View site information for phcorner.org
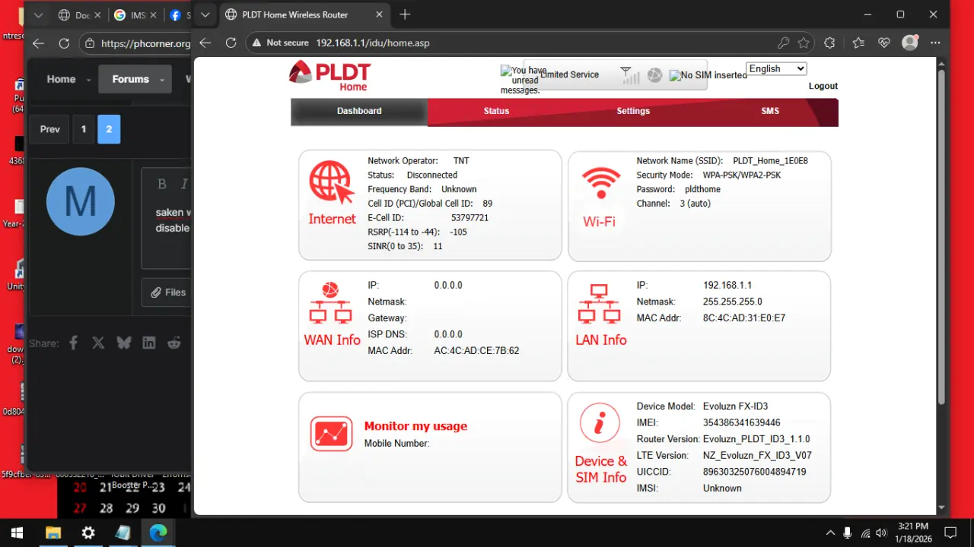Viewport: 974px width, 547px height. 90,43
